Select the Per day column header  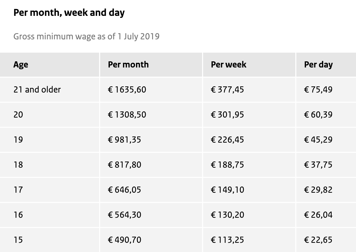point(326,65)
